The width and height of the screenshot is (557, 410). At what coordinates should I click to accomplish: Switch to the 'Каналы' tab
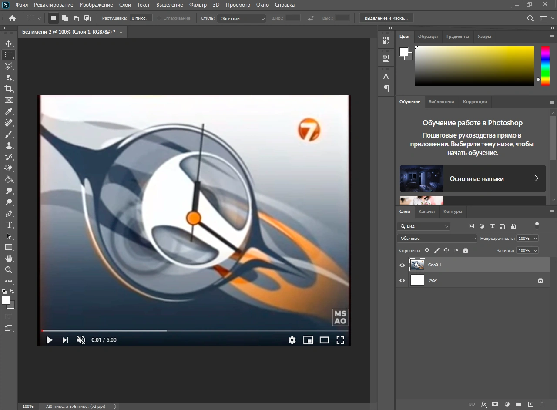coord(426,212)
